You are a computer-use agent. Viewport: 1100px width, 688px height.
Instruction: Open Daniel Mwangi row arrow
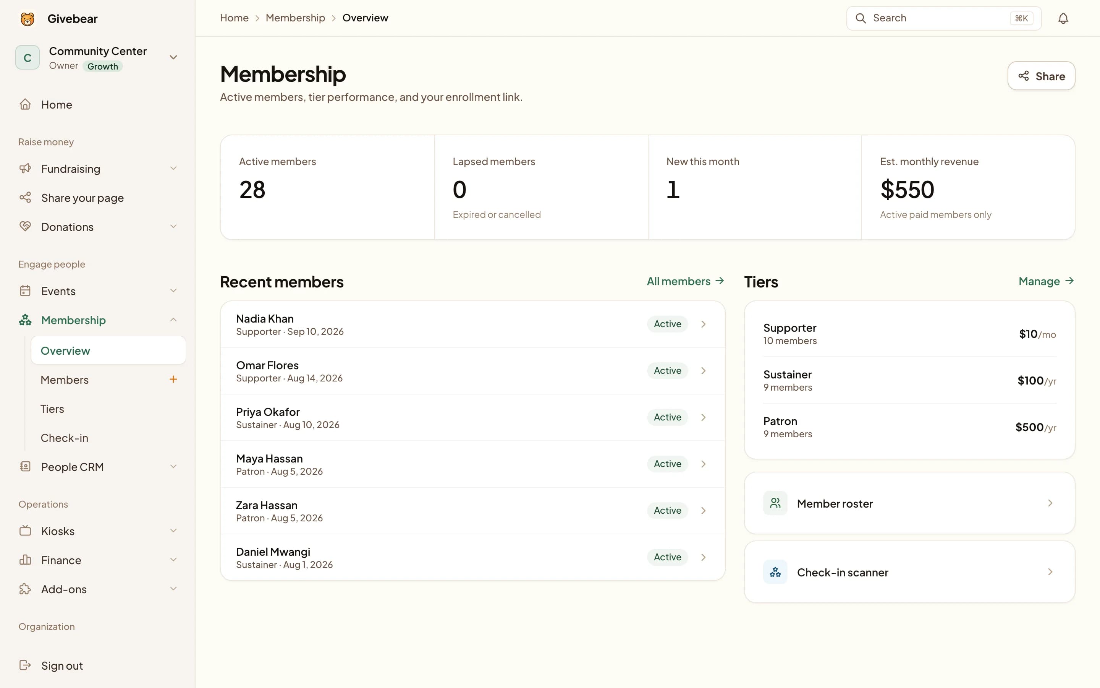point(703,557)
